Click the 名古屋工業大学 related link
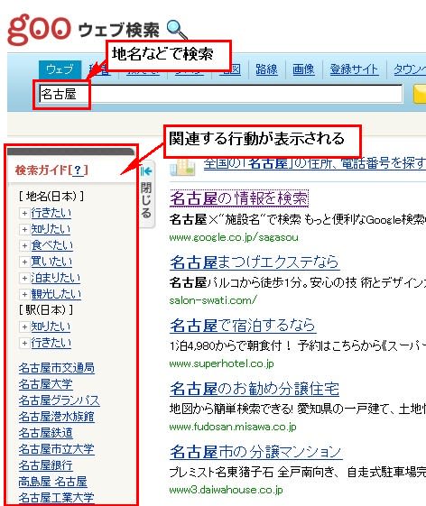Viewport: 426px width, 506px height. (x=57, y=498)
